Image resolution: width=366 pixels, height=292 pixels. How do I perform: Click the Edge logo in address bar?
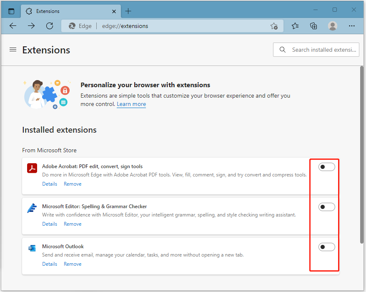[72, 26]
